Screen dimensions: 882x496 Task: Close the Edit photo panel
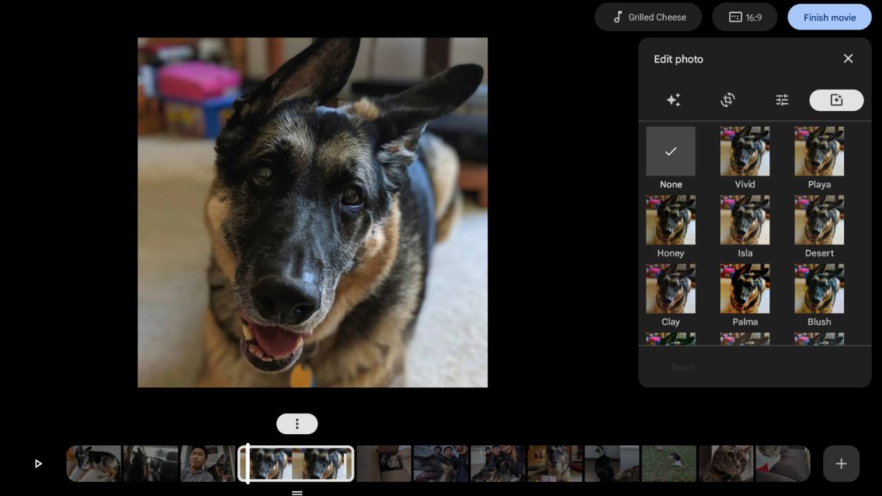(x=847, y=58)
